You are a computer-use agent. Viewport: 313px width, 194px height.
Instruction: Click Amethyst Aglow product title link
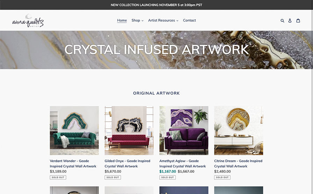point(182,164)
